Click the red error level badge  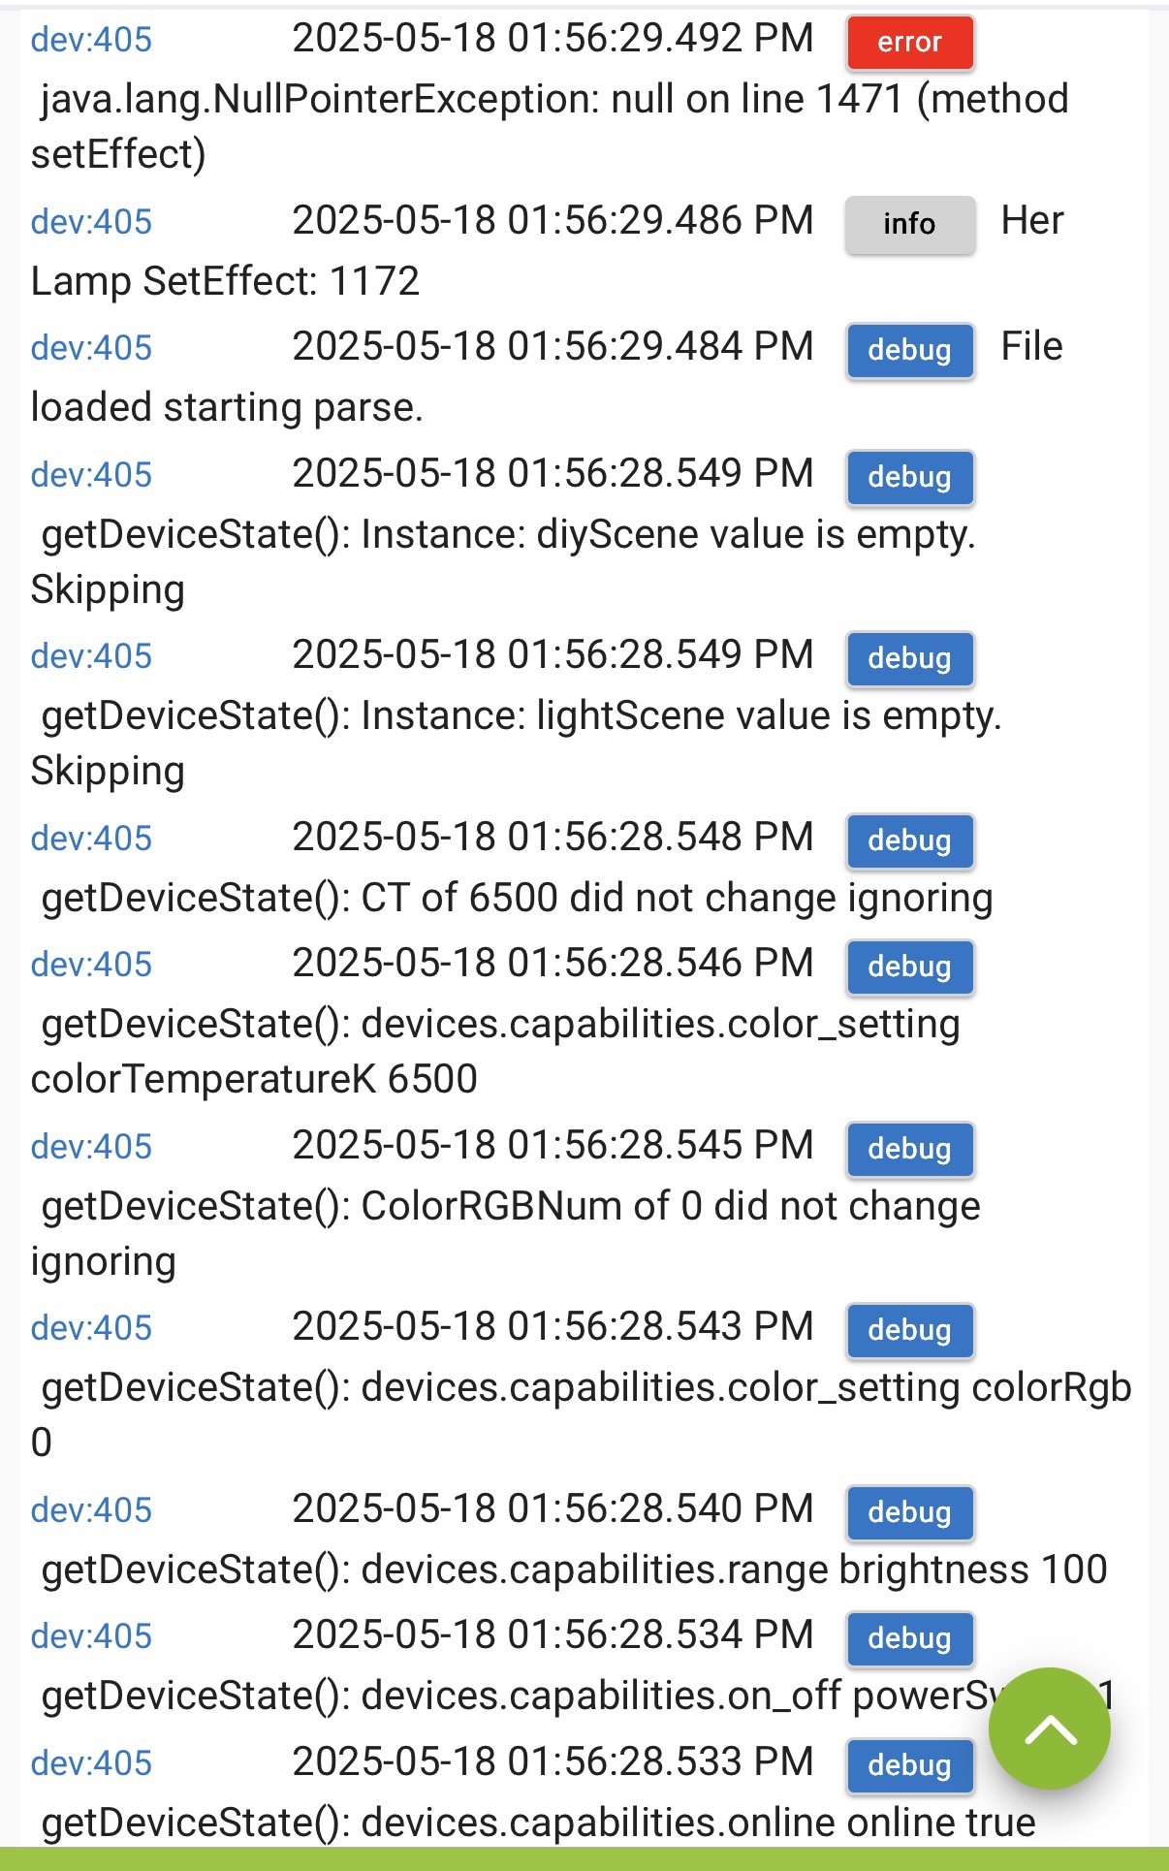click(909, 43)
